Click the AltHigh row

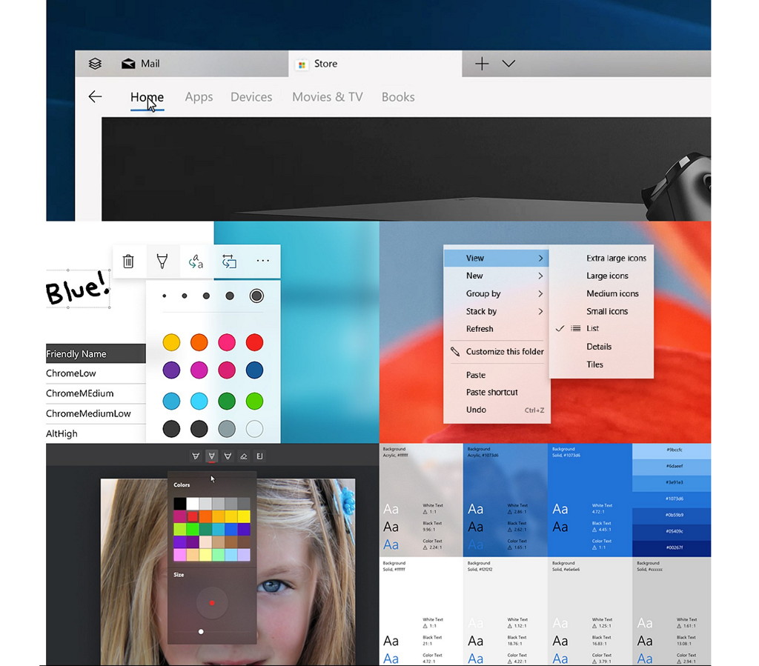click(96, 434)
